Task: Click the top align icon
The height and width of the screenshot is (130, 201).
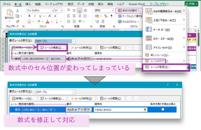Action: point(69,10)
